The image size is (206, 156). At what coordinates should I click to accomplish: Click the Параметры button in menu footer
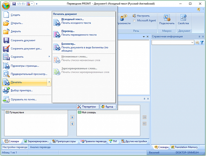[x=88, y=107]
